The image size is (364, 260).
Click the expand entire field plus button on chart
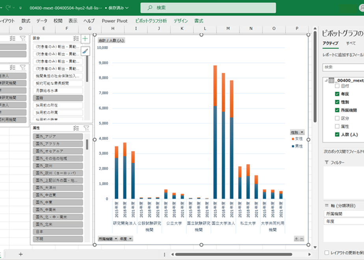[x=296, y=239]
